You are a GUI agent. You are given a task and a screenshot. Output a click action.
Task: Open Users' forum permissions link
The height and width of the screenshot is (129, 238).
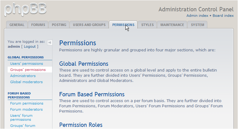21,117
